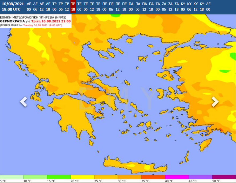The height and width of the screenshot is (183, 236).
Task: Click the highlighted red ΤΡ 18 active step
Action: pyautogui.click(x=74, y=6)
